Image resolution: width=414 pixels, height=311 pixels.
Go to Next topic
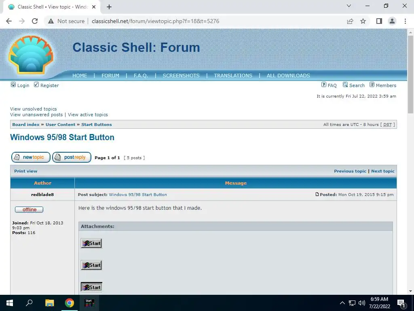coord(383,171)
